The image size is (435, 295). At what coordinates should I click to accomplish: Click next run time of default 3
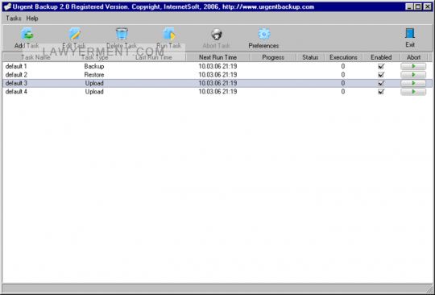(217, 83)
